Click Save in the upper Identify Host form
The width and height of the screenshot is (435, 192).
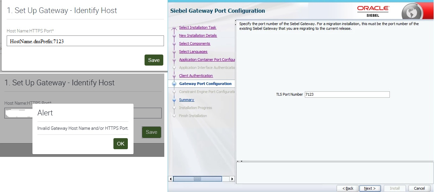click(x=154, y=60)
